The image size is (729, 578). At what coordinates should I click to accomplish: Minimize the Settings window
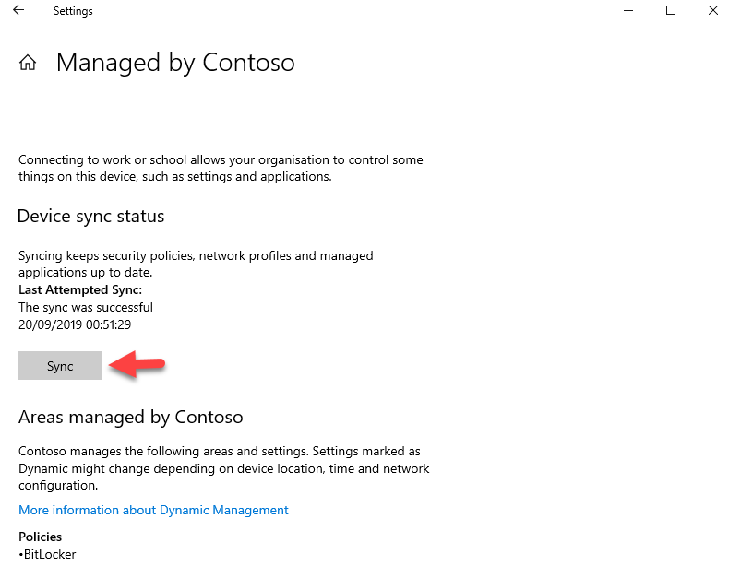[628, 10]
